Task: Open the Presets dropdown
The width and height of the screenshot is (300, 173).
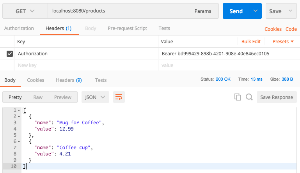Action: click(x=283, y=41)
